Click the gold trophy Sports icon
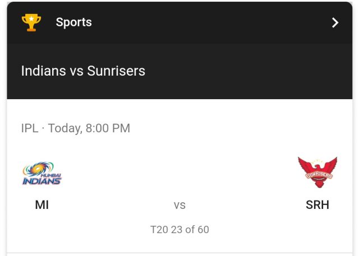 [x=31, y=22]
